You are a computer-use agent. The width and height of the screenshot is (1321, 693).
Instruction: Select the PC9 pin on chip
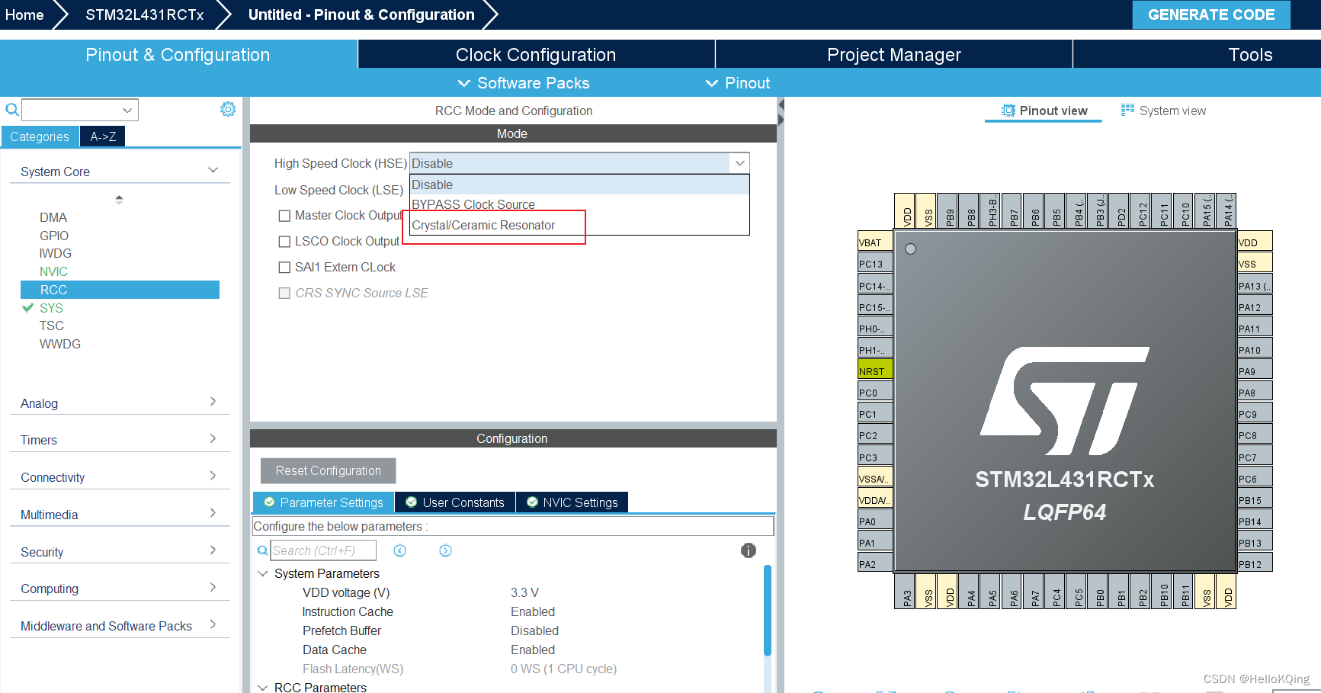pos(1255,414)
